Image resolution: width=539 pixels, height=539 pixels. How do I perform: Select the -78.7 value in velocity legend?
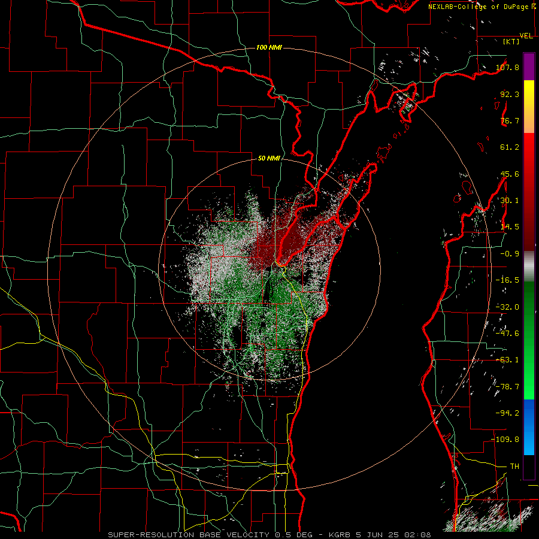pyautogui.click(x=507, y=387)
